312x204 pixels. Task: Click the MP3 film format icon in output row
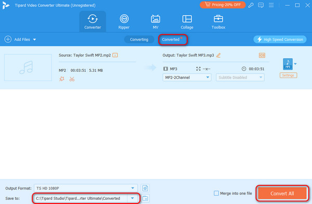coord(165,69)
